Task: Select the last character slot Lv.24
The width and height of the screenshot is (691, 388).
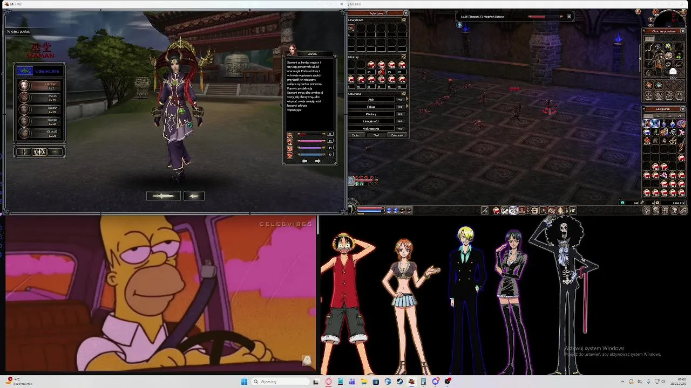Action: point(39,133)
